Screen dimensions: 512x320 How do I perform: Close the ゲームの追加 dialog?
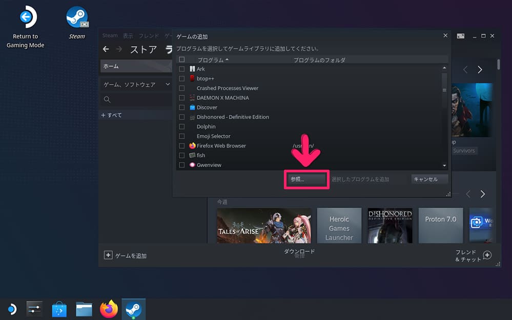pos(445,35)
